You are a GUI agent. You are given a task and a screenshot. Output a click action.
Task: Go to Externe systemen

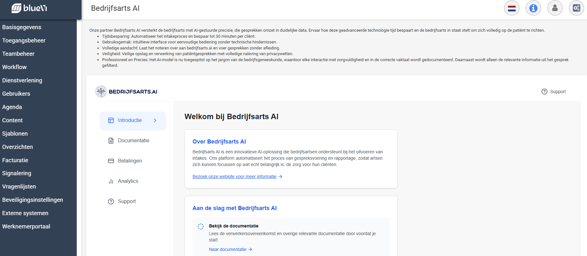pyautogui.click(x=25, y=213)
